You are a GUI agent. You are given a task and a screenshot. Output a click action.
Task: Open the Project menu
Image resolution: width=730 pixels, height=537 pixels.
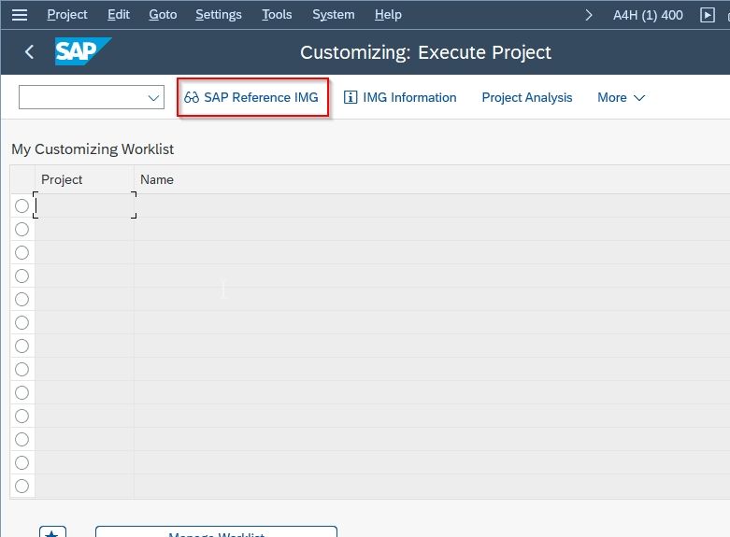(x=67, y=15)
